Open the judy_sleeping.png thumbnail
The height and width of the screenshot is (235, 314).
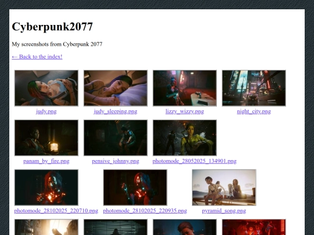tap(116, 88)
